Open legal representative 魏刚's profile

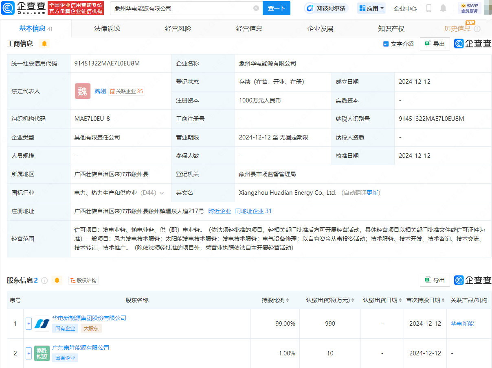[100, 91]
